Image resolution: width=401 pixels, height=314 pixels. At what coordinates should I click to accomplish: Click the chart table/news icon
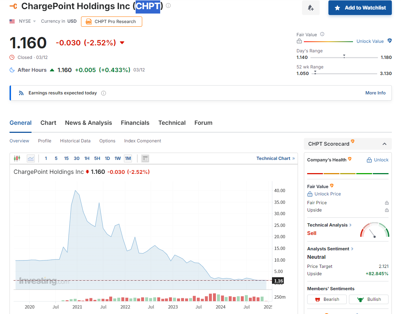click(145, 158)
